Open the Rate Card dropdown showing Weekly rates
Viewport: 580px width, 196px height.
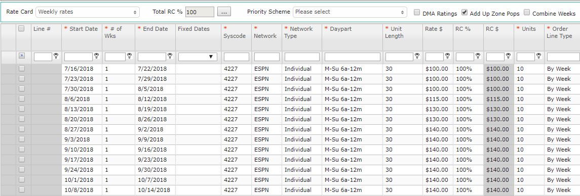coord(88,12)
